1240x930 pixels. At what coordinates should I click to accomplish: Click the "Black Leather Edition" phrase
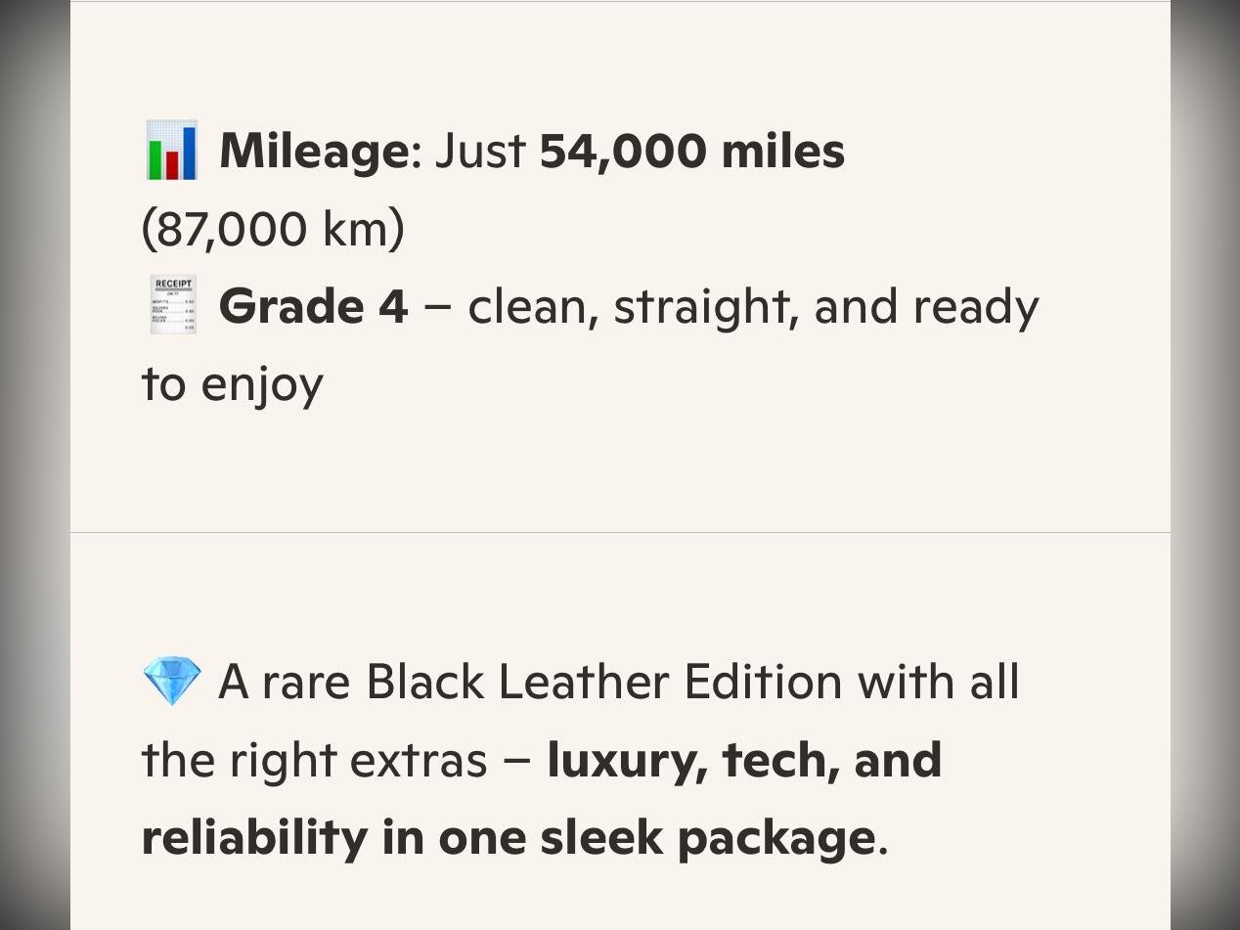click(x=603, y=682)
